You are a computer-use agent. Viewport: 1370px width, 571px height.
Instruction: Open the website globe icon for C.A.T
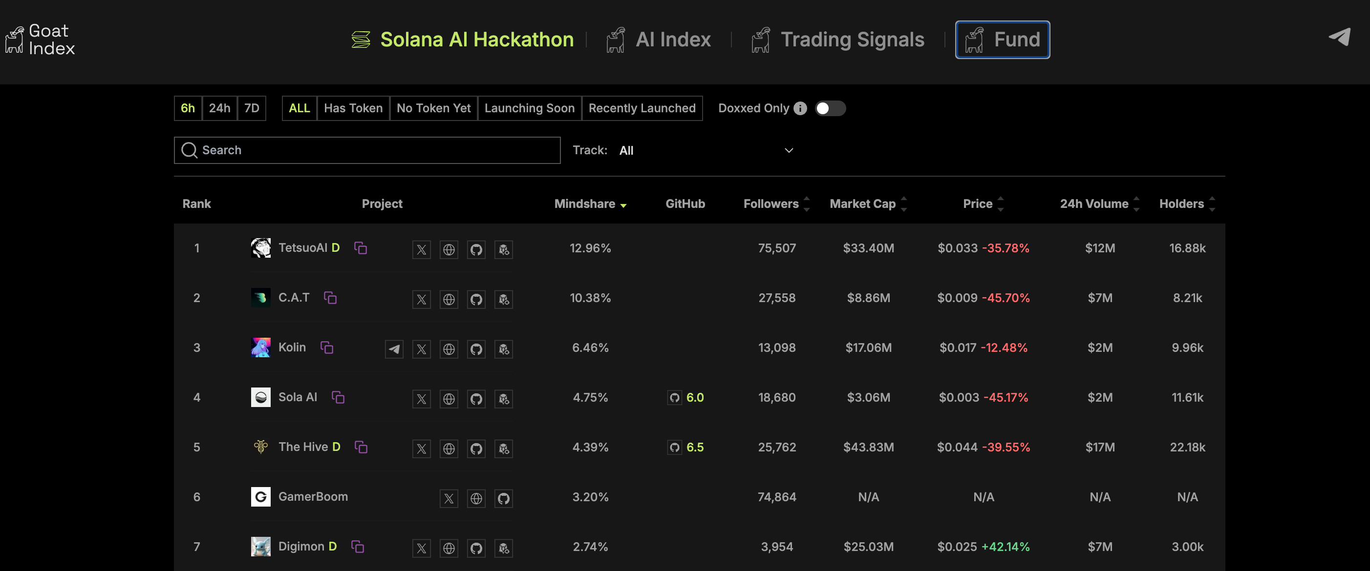[x=449, y=299]
